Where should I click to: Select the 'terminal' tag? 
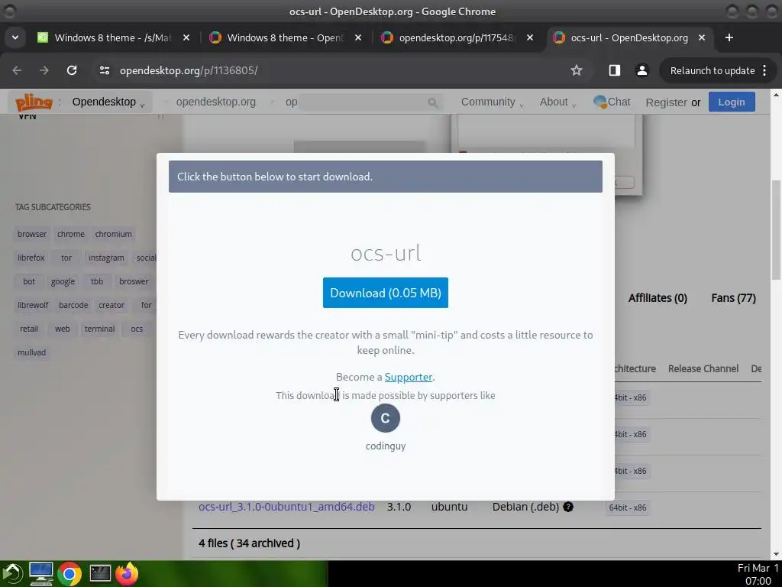100,329
